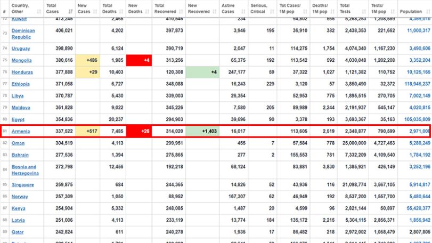The image size is (432, 243).
Task: Select Libya total recovered value 339,003
Action: [174, 95]
